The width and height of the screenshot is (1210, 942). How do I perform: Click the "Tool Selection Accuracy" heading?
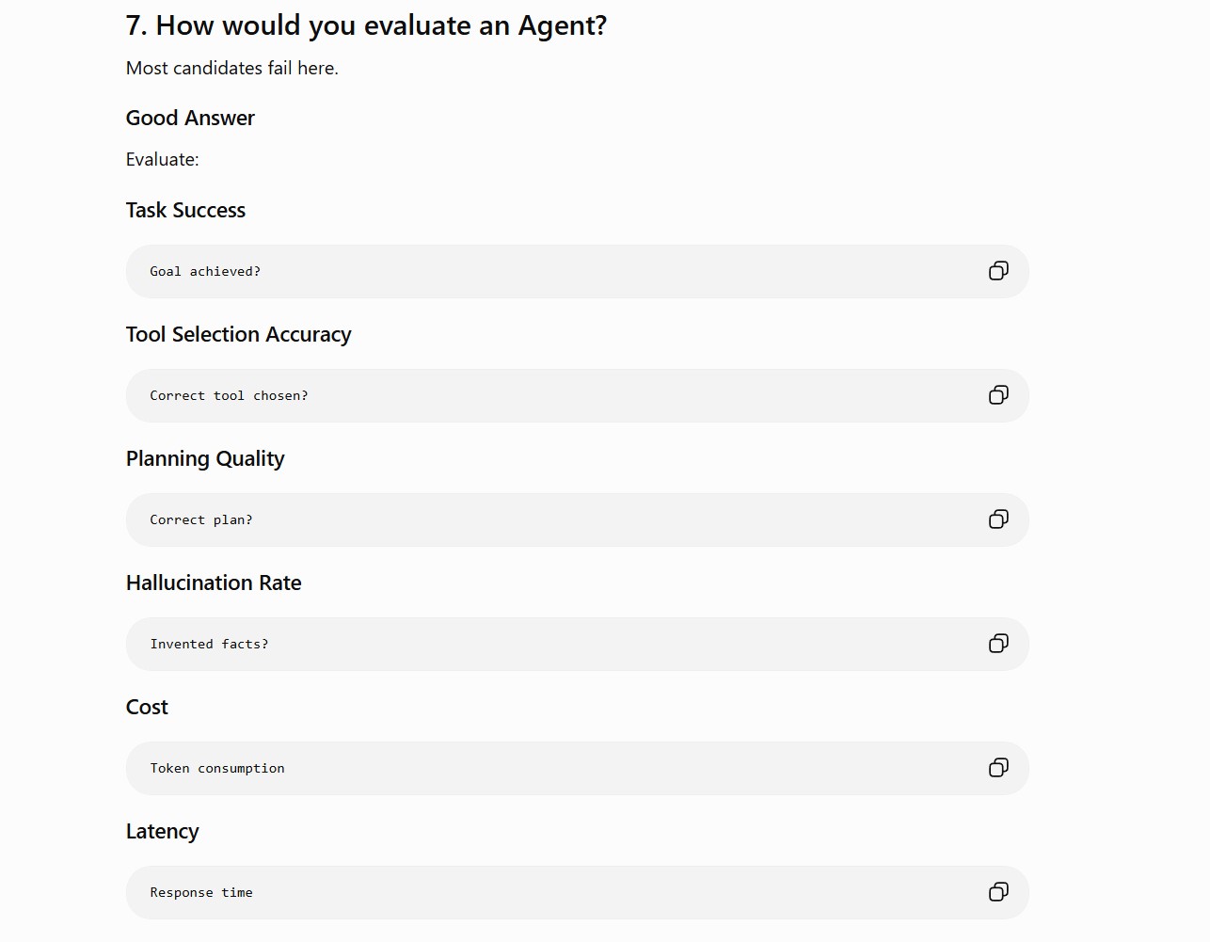[238, 334]
